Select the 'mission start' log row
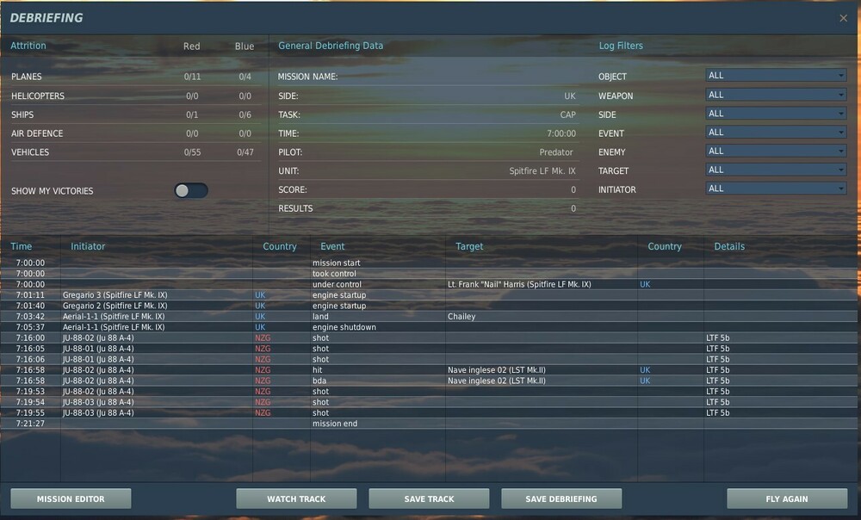This screenshot has width=861, height=520. [428, 263]
